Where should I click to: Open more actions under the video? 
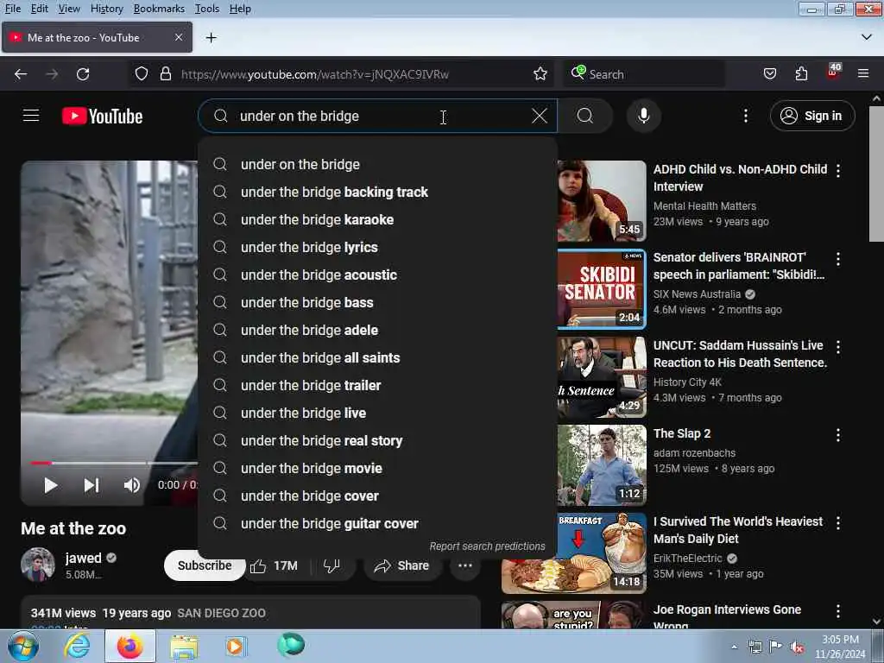point(465,565)
